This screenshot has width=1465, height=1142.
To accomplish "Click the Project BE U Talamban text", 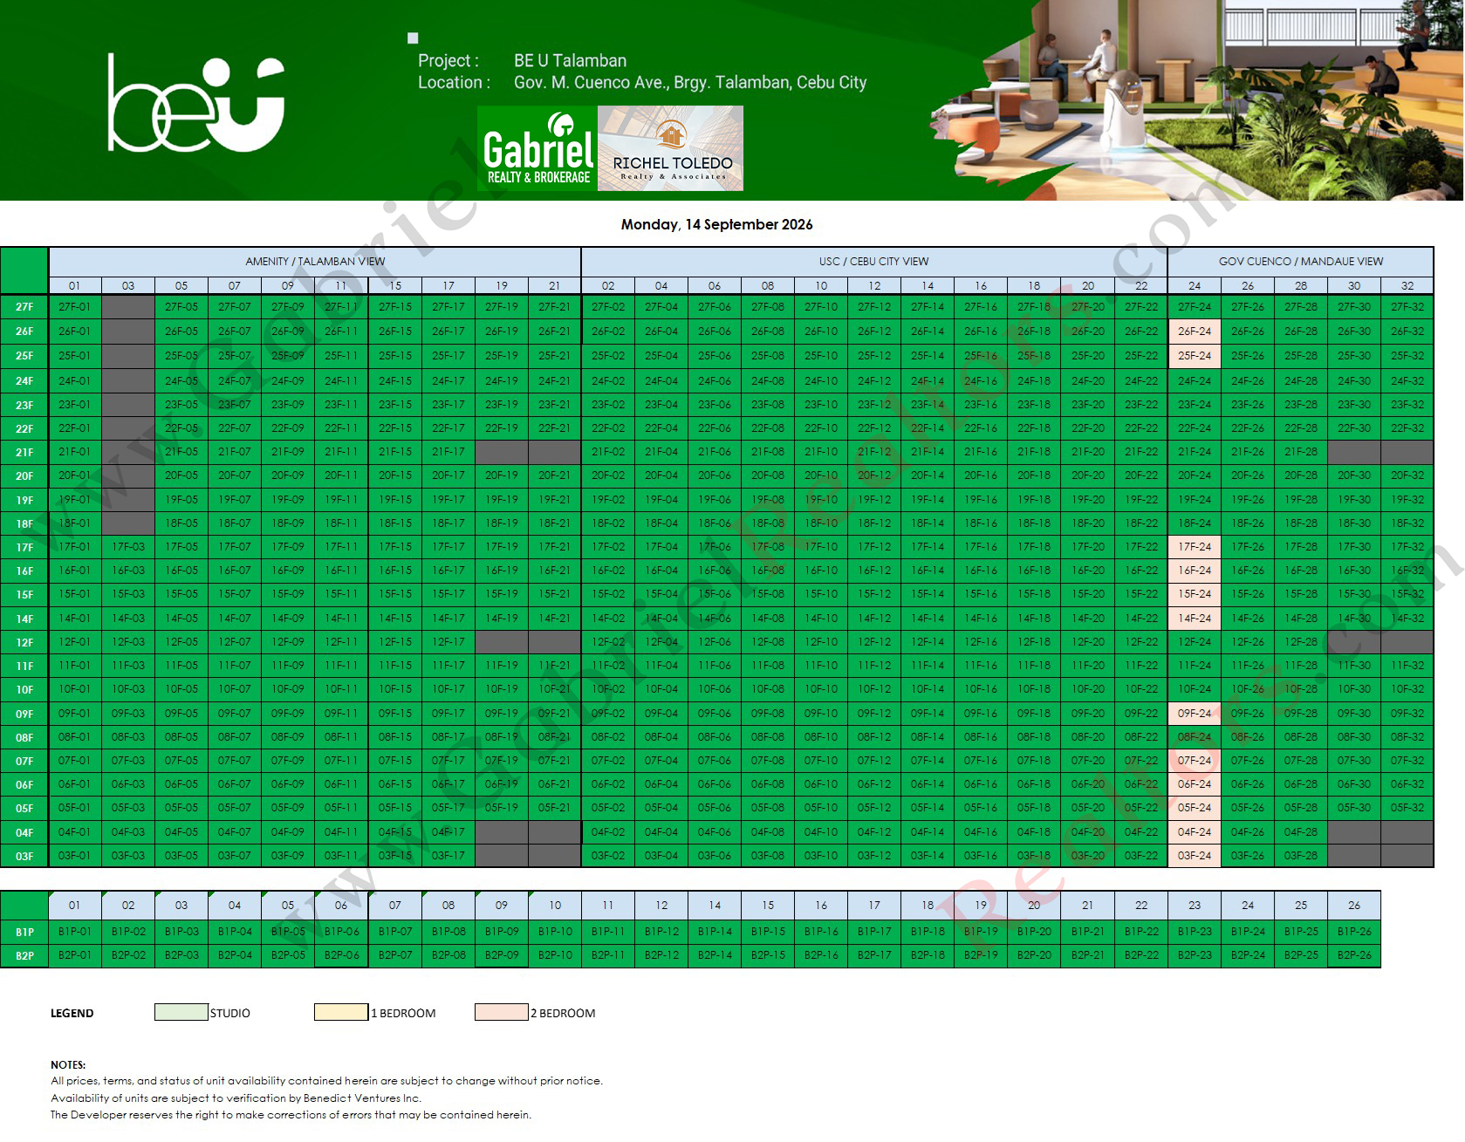I will pos(522,60).
